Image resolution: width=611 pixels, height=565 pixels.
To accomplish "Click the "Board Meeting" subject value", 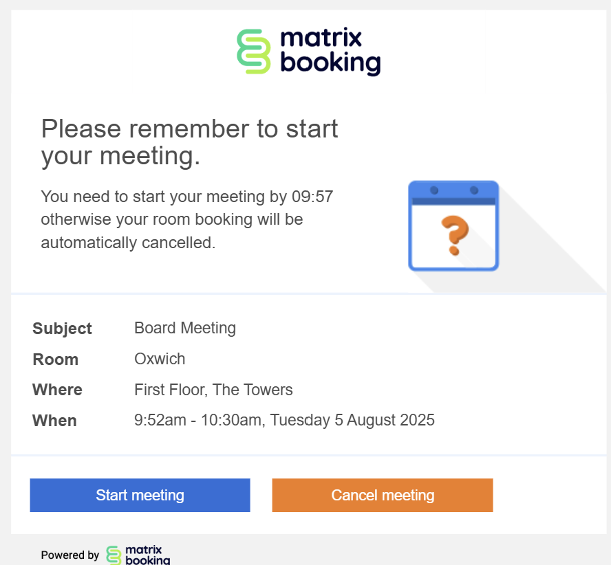I will pos(185,328).
